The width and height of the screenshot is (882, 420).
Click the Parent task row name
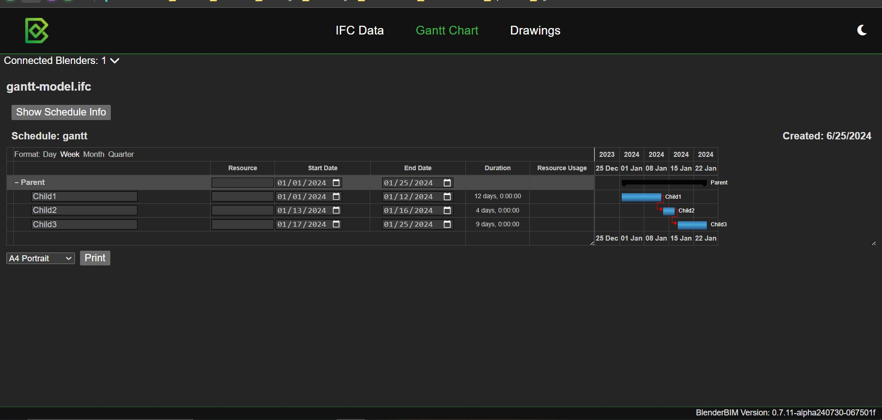tap(33, 183)
